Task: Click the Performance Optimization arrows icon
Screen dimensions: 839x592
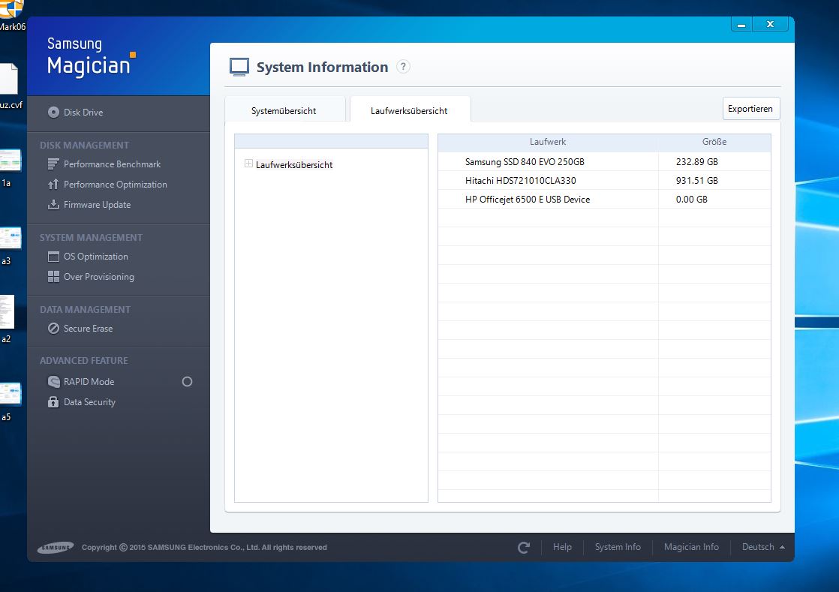Action: tap(53, 185)
